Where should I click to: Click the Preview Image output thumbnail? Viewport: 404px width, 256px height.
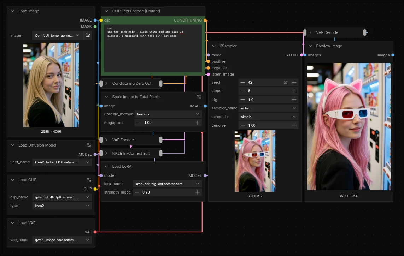click(x=349, y=126)
